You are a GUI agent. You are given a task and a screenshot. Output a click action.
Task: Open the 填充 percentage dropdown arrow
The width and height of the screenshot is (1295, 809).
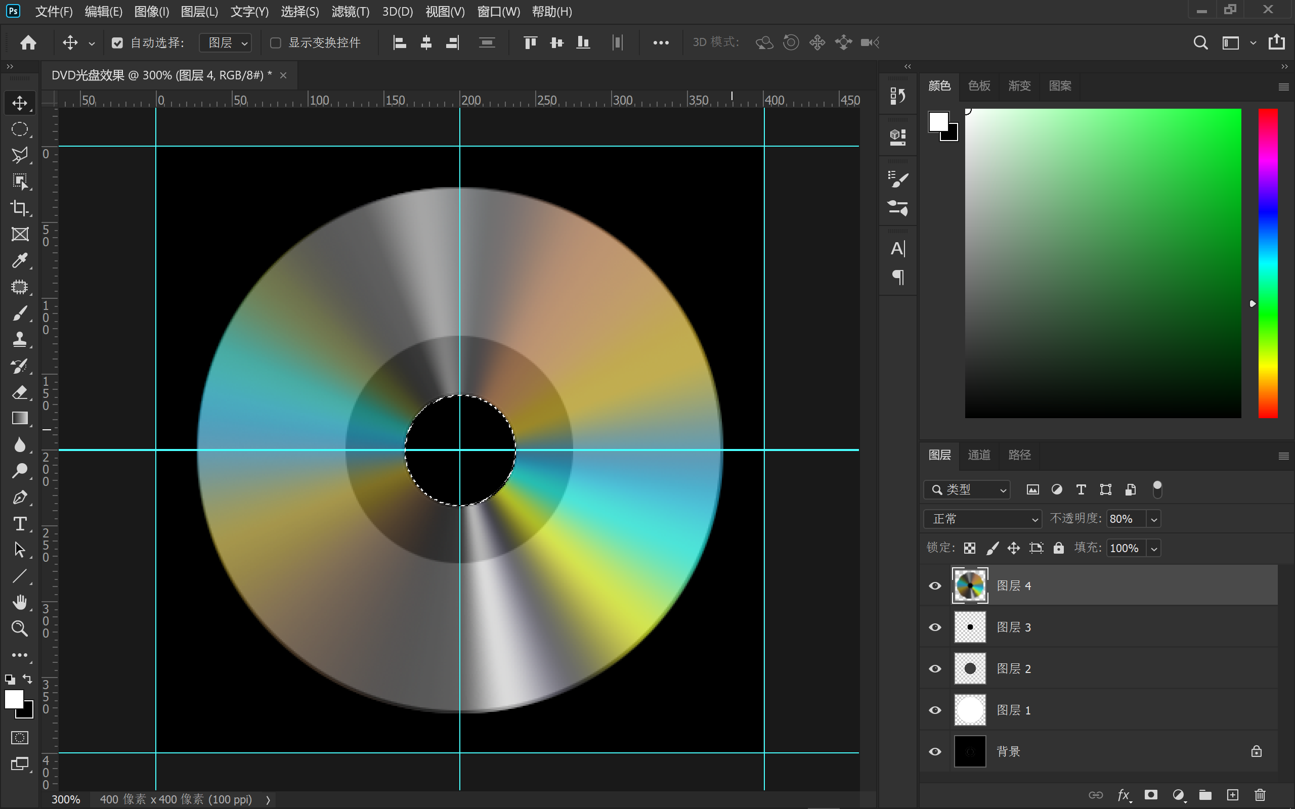(x=1154, y=549)
